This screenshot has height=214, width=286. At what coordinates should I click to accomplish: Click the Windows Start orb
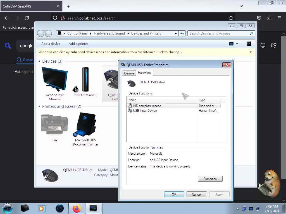click(x=8, y=208)
